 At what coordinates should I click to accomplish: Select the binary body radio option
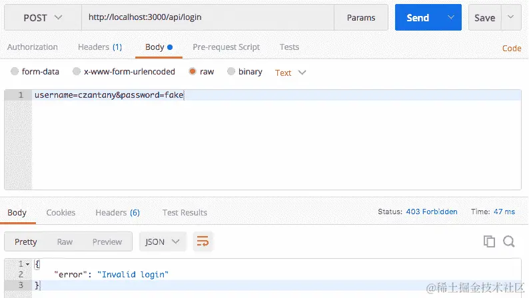click(231, 71)
